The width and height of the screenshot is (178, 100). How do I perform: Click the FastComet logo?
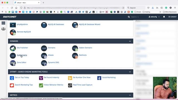[x=10, y=17]
